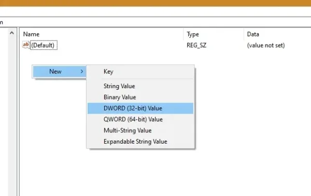Image resolution: width=311 pixels, height=196 pixels.
Task: Open the New submenu in context menu
Action: pyautogui.click(x=60, y=72)
